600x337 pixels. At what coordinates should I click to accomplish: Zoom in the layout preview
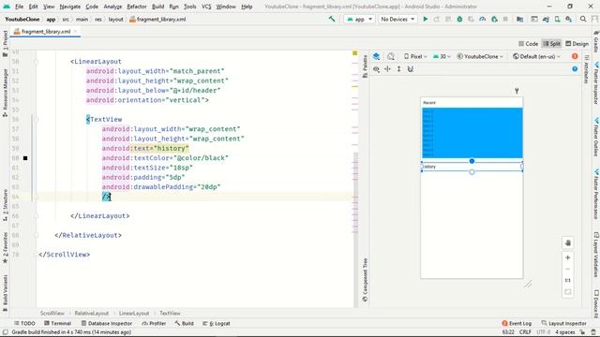(x=568, y=258)
